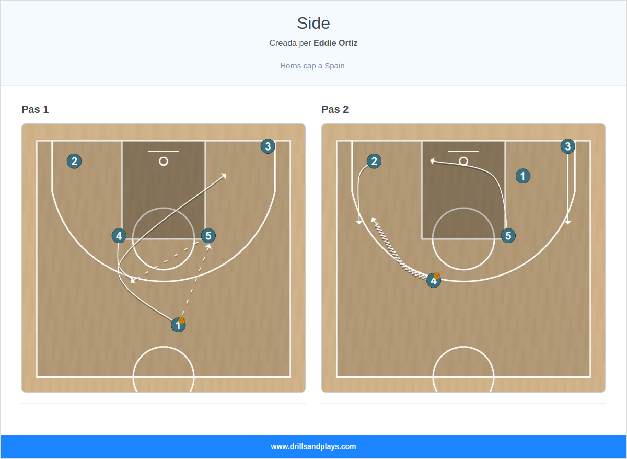Select player 5 marker in Pas 1 diagram
Viewport: 627px width, 459px height.
[208, 236]
